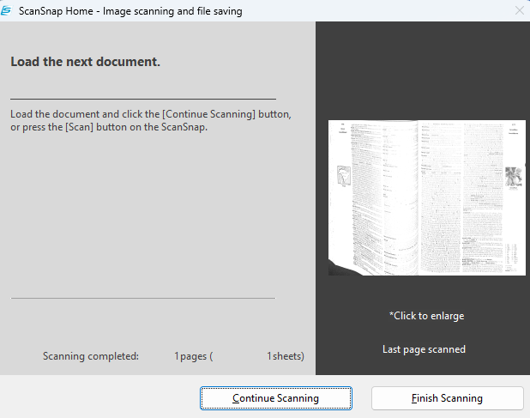530x418 pixels.
Task: Click the instruction text about loading the document
Action: pyautogui.click(x=151, y=121)
